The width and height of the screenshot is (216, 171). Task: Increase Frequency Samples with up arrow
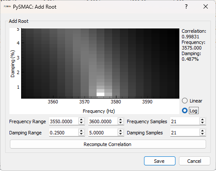[203, 120]
